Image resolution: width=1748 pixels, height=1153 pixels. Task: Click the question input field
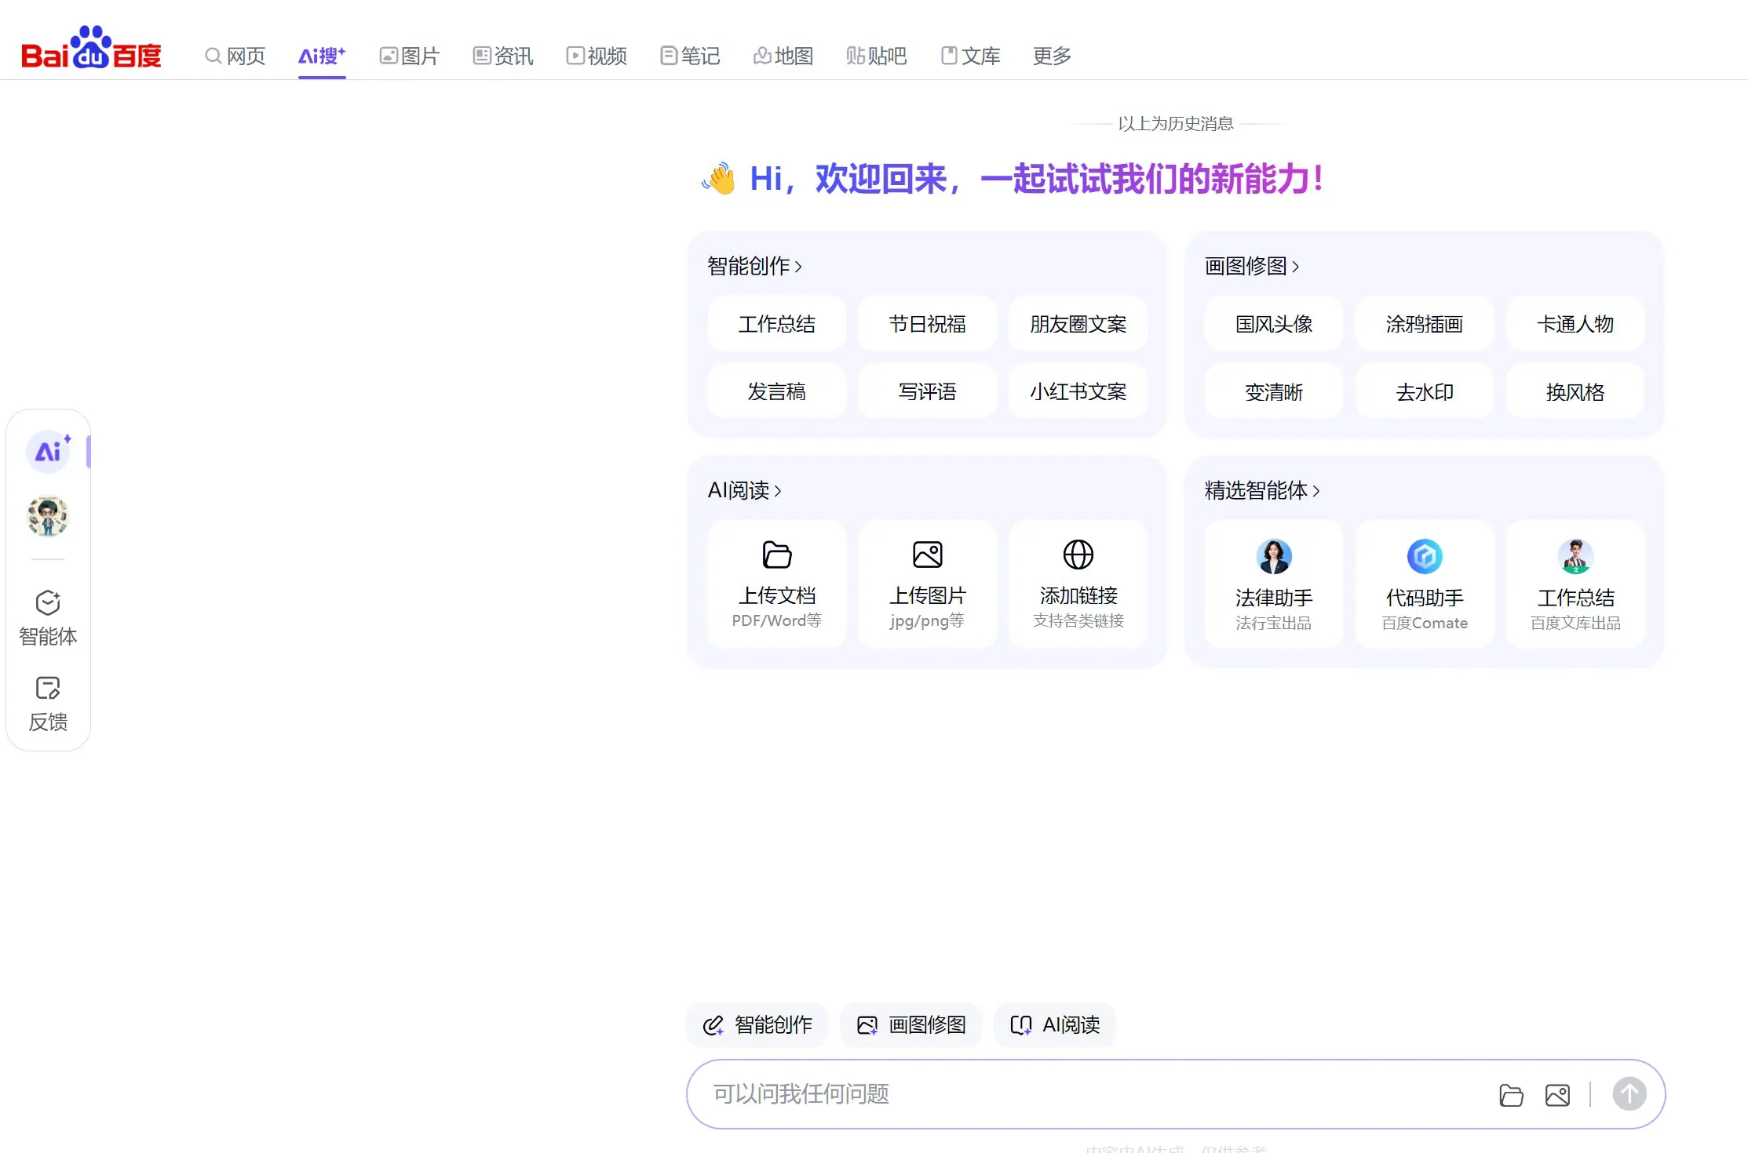point(1020,1094)
